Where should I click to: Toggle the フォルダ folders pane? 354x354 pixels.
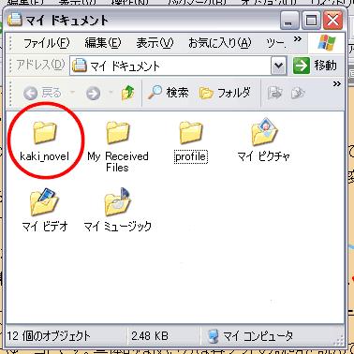pyautogui.click(x=225, y=93)
